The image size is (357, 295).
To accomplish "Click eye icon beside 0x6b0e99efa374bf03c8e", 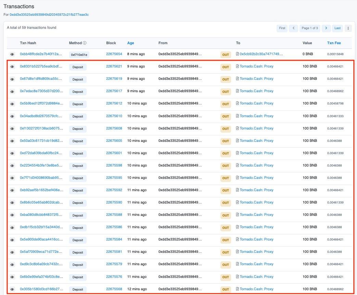I will click(x=12, y=277).
